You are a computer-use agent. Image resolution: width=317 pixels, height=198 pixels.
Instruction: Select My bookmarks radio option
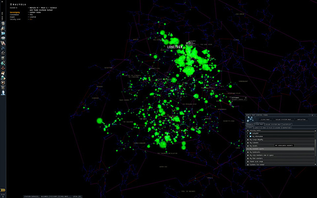click(248, 152)
